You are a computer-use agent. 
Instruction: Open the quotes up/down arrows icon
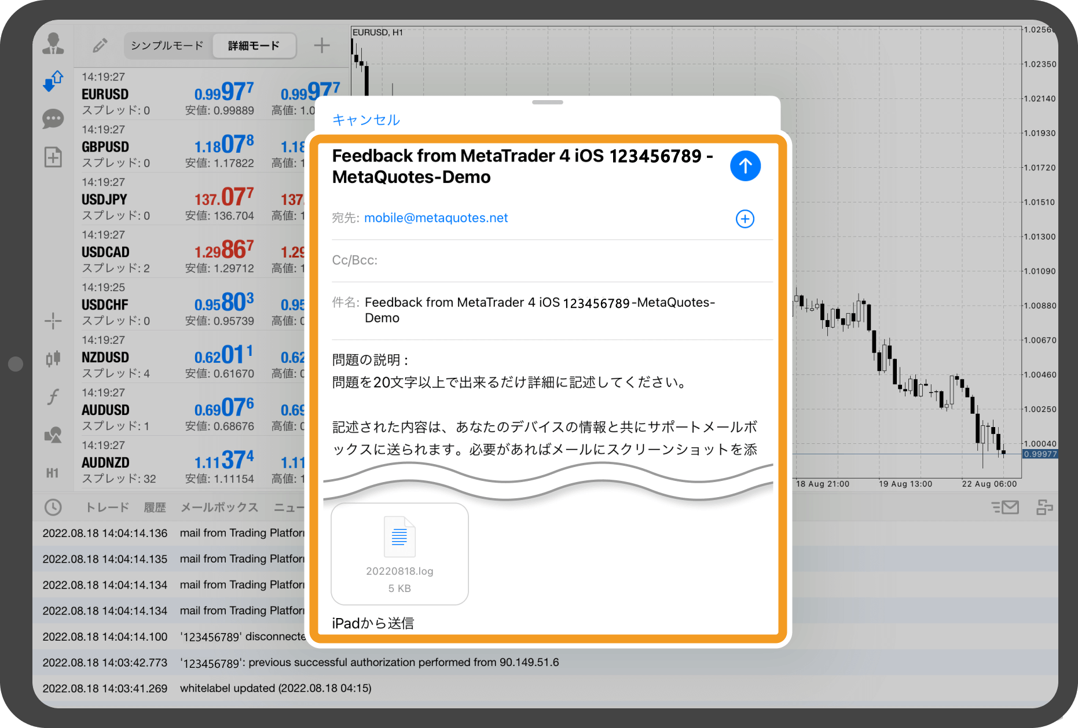(x=53, y=81)
